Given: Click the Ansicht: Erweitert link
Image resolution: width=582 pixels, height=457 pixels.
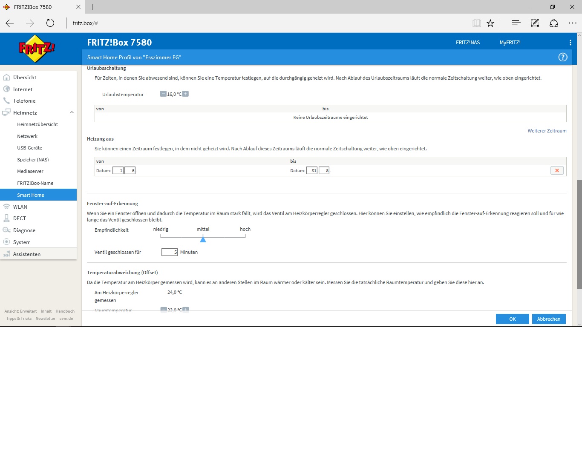Looking at the screenshot, I should [x=20, y=311].
